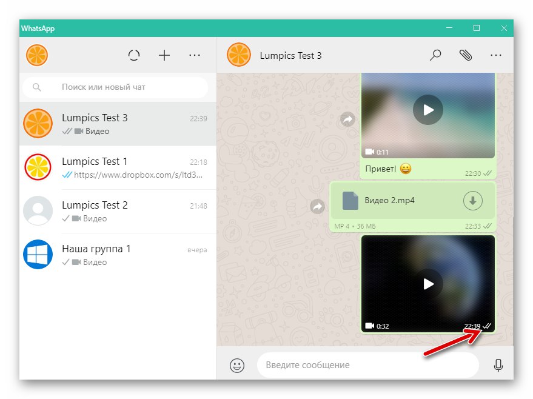Start a new chat with plus icon
Viewport: 533px width, 399px height.
click(x=164, y=55)
